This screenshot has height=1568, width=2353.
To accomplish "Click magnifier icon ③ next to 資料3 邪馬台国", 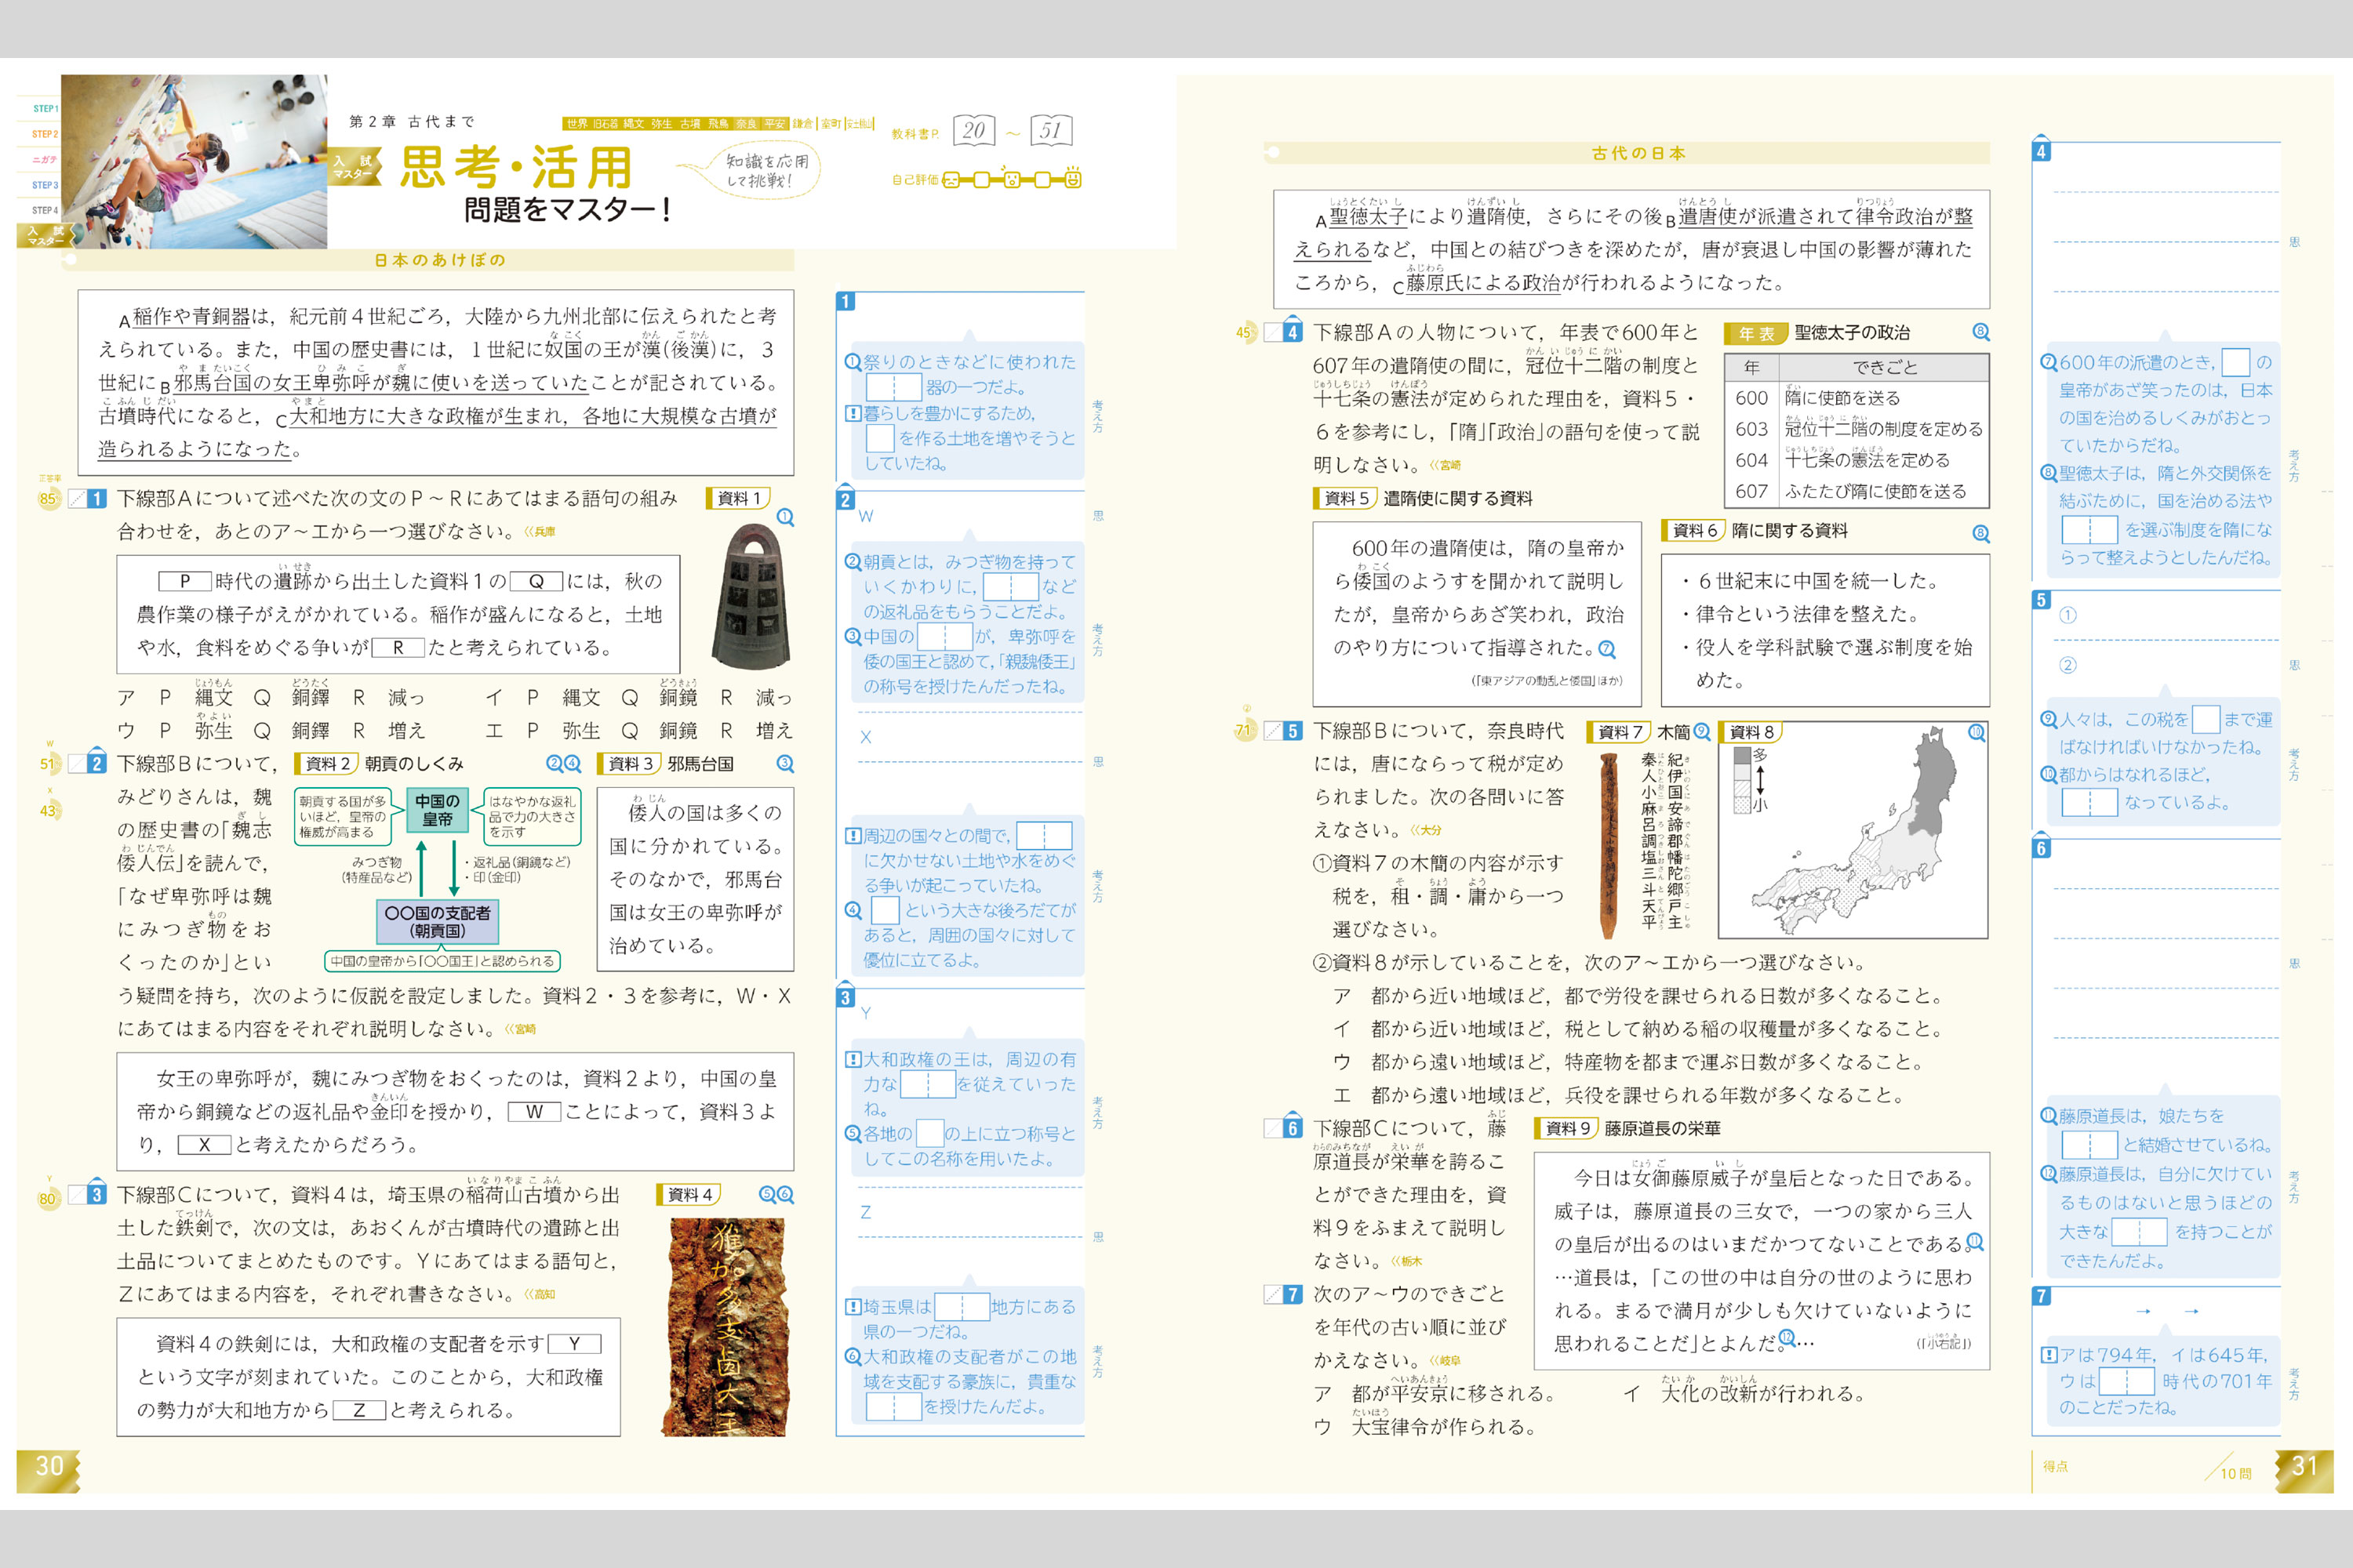I will 785,763.
